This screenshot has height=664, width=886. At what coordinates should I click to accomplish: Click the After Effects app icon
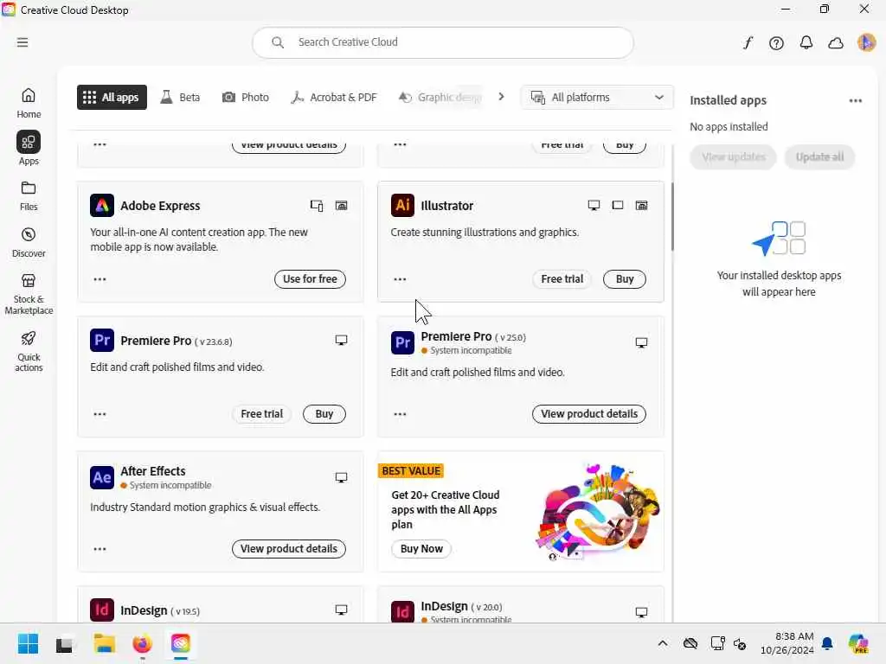click(x=102, y=477)
